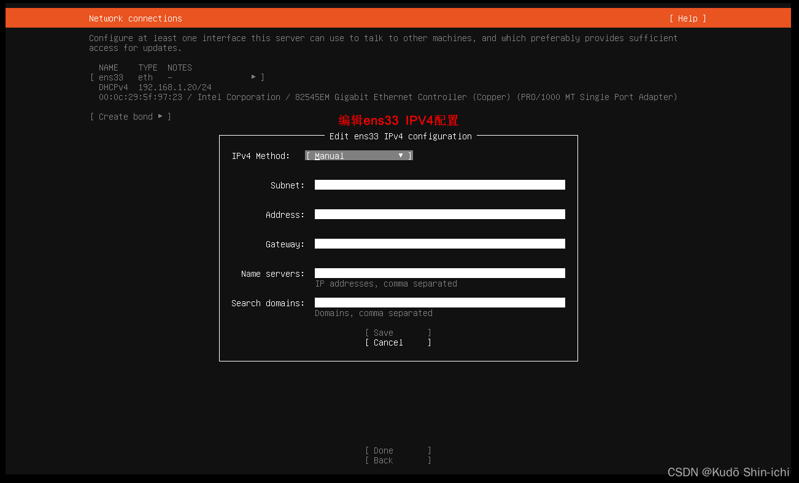Click the Subnet input field
This screenshot has width=799, height=483.
[439, 185]
